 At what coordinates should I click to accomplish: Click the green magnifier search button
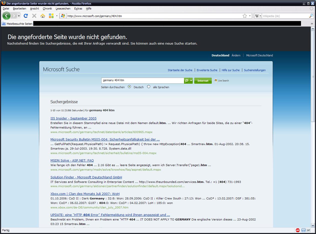point(186,81)
